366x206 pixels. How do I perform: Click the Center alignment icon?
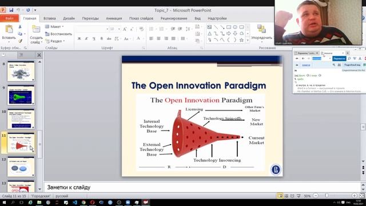[159, 38]
